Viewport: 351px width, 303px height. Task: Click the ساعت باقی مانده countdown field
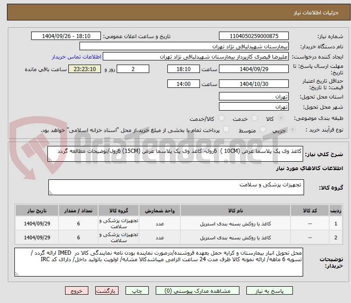[x=85, y=69]
